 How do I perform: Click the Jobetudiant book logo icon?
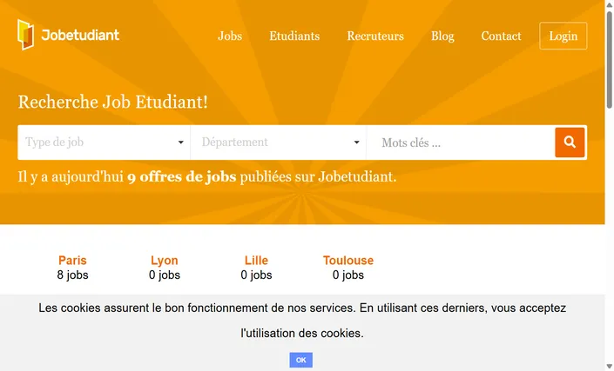coord(25,35)
